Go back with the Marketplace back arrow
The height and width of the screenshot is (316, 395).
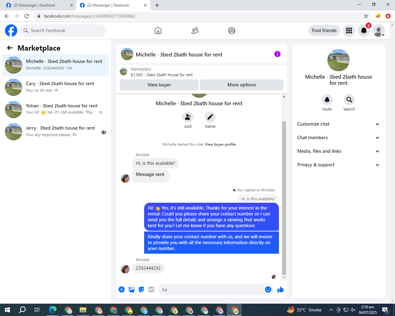[10, 48]
